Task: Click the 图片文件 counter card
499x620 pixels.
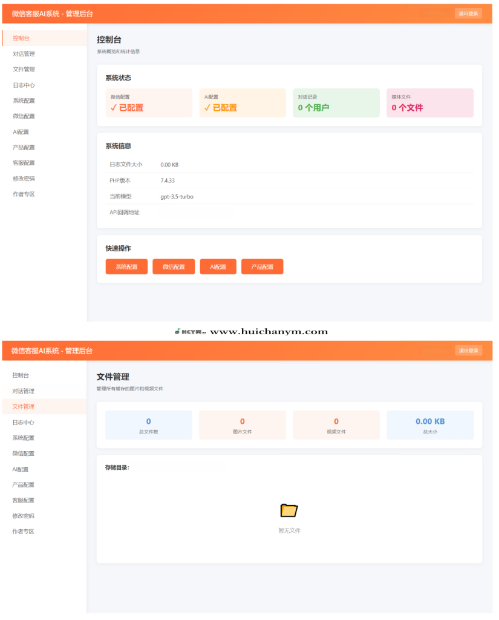Action: (x=242, y=424)
